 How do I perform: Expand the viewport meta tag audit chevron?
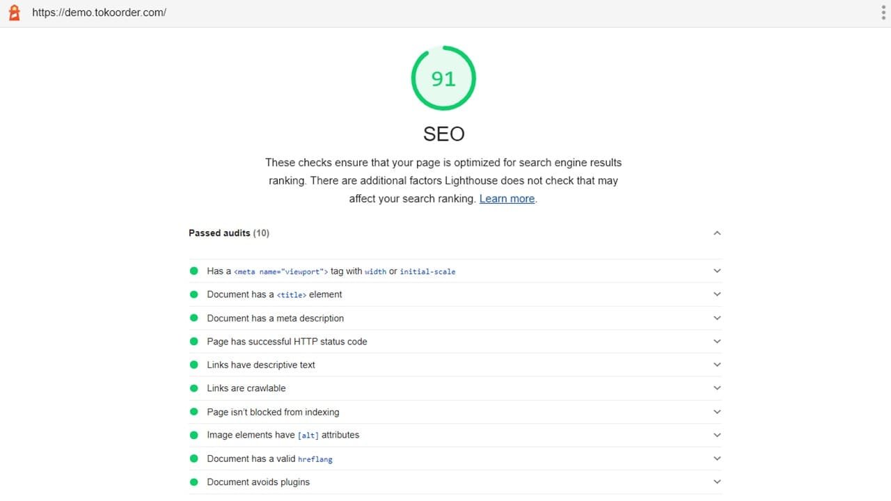click(717, 271)
